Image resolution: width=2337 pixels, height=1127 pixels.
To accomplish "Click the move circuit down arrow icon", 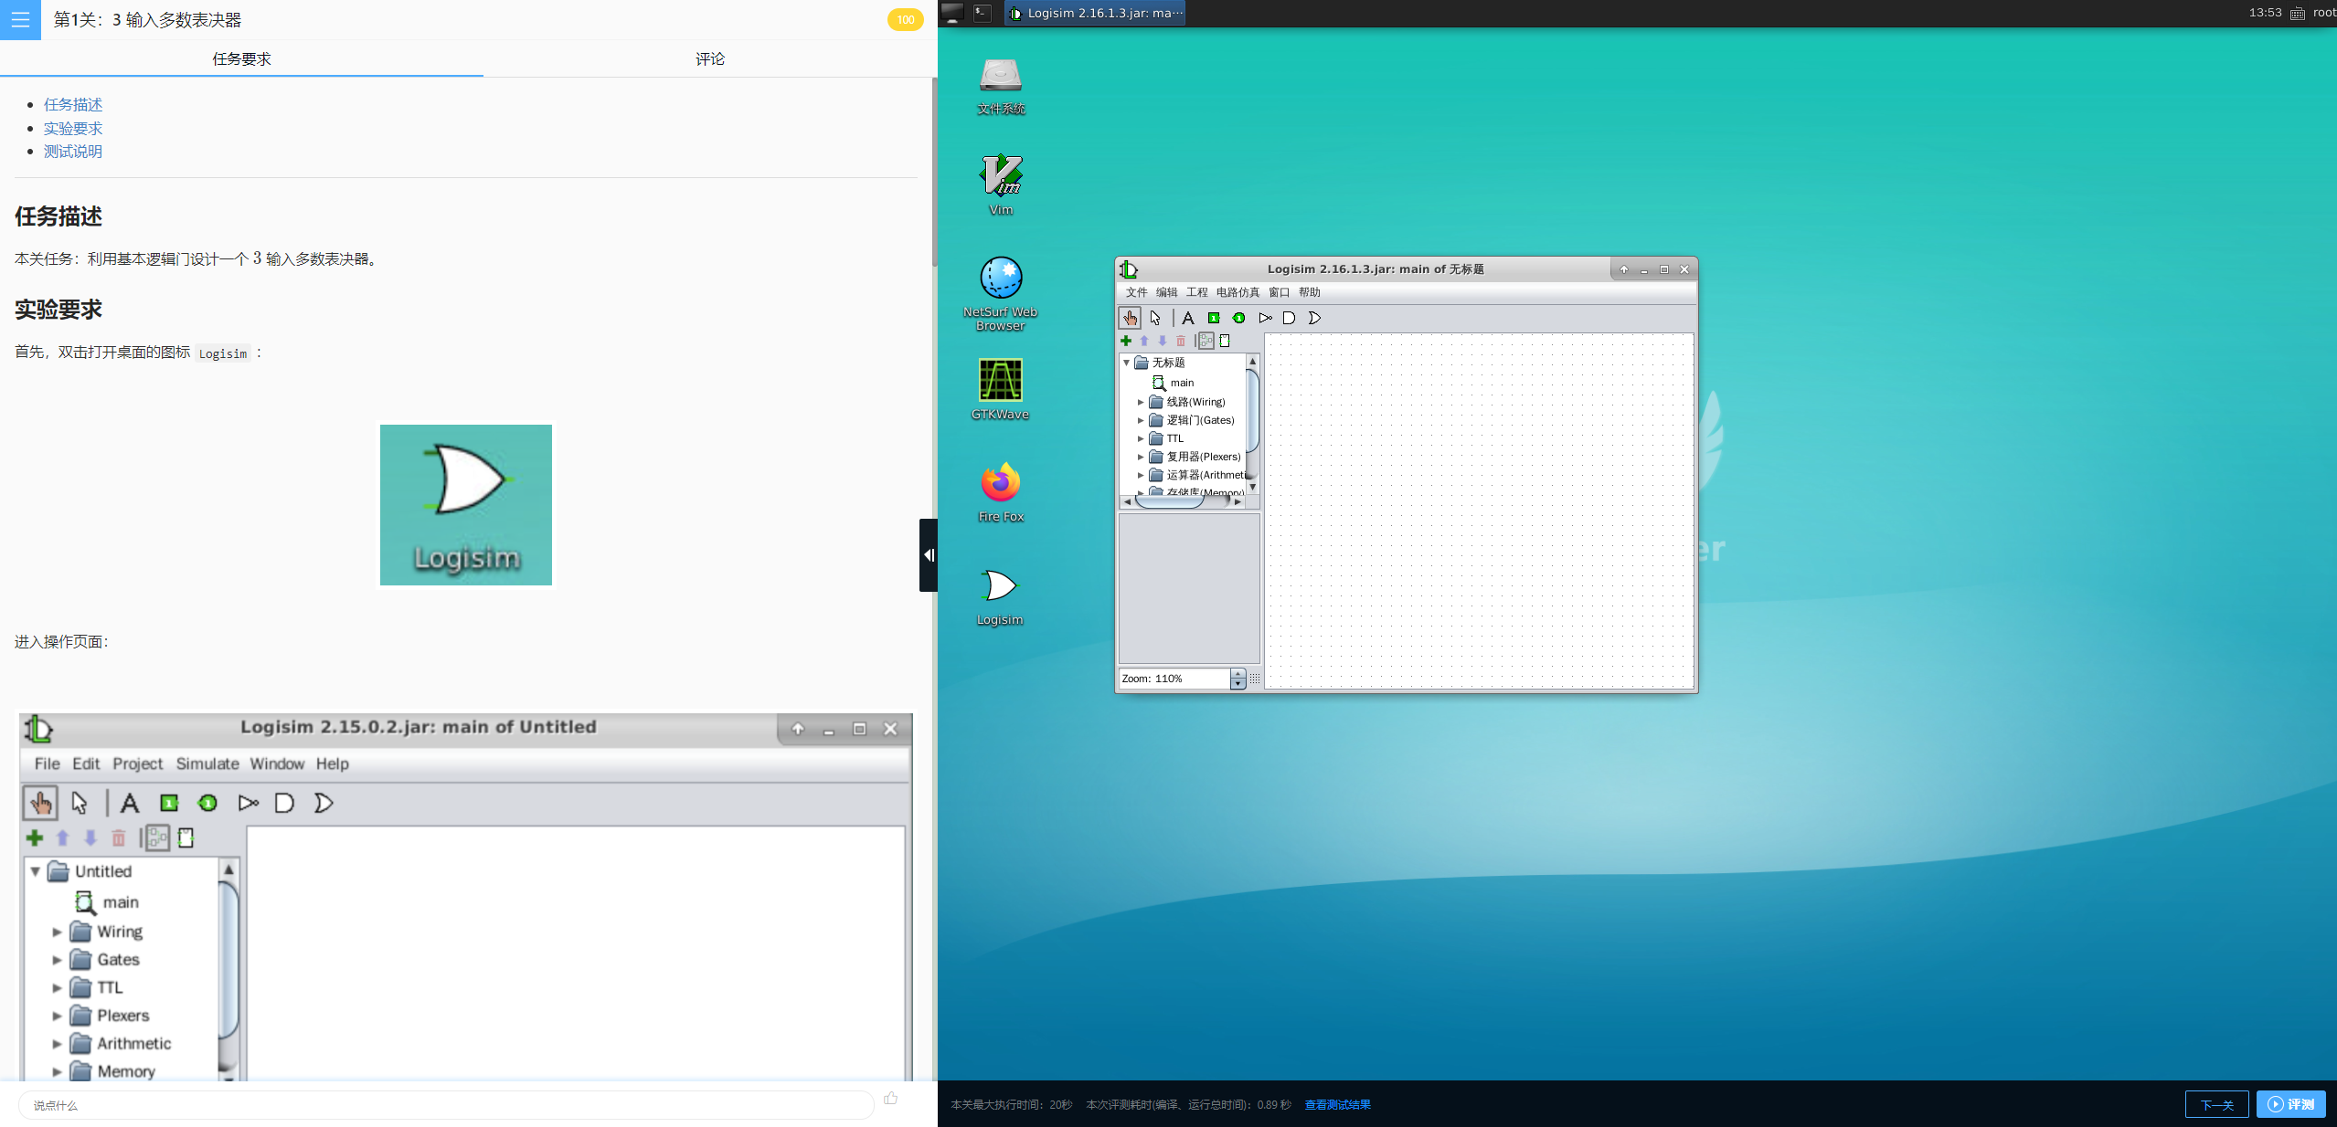I will pos(1163,341).
